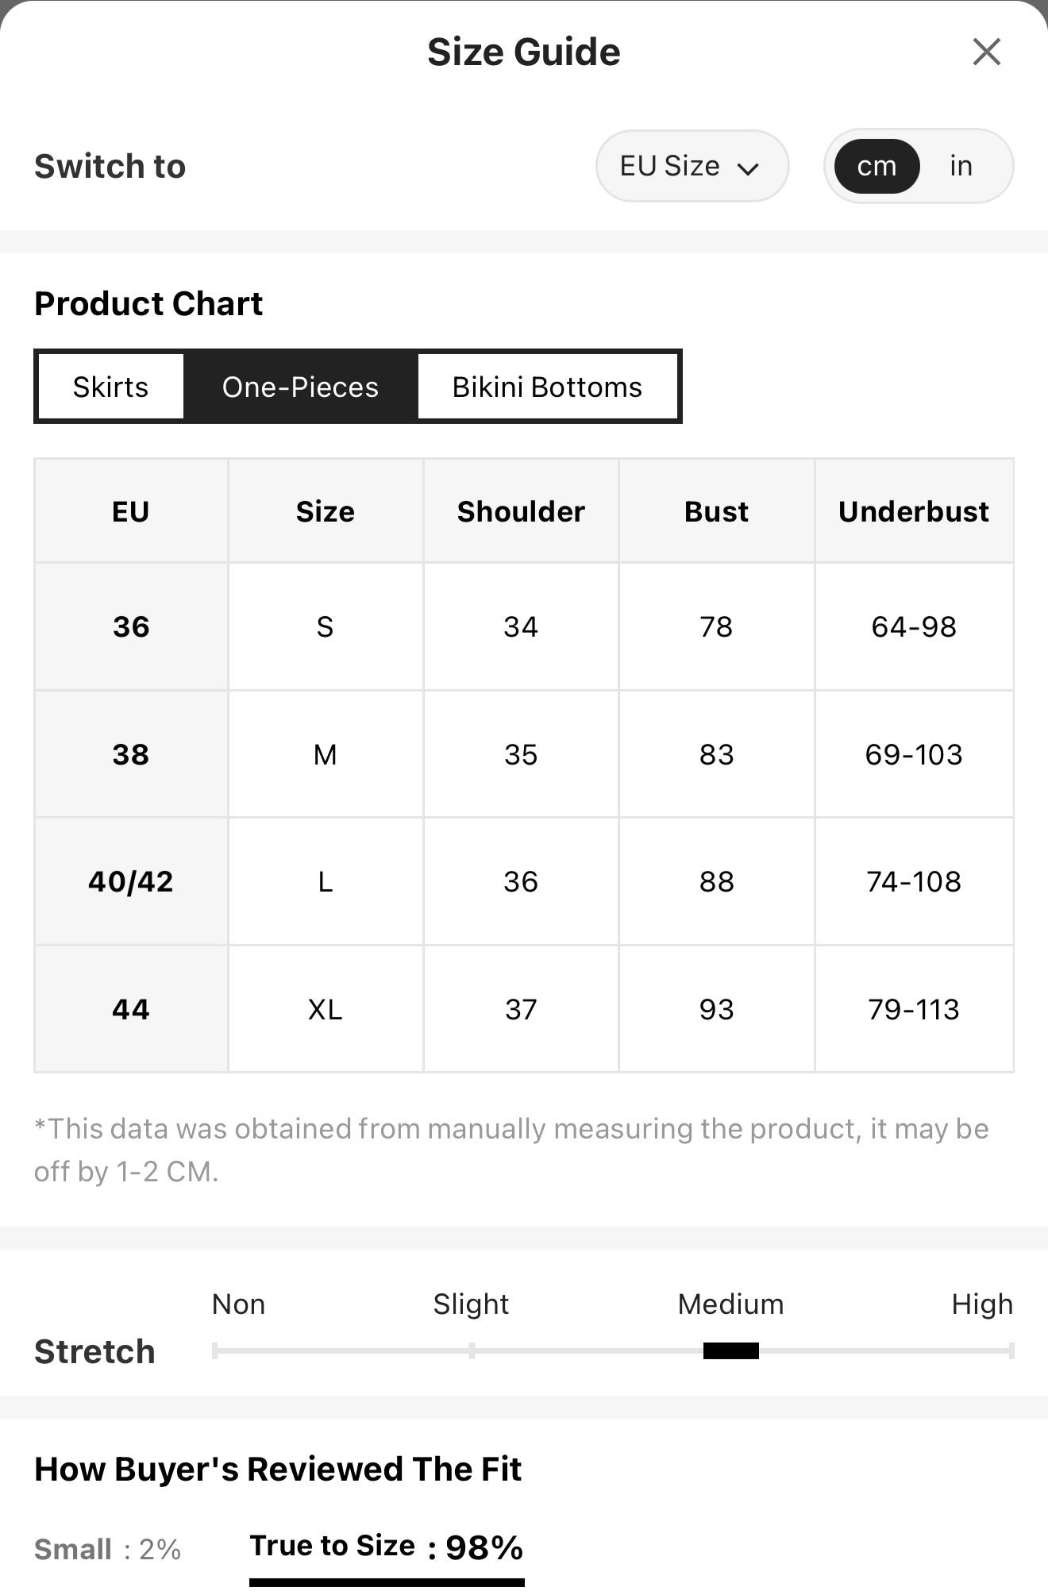Click the EU Size chevron arrow

coord(748,168)
